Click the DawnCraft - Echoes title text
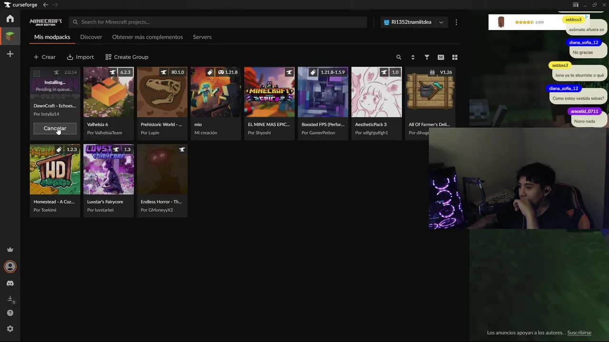This screenshot has height=342, width=609. click(55, 106)
